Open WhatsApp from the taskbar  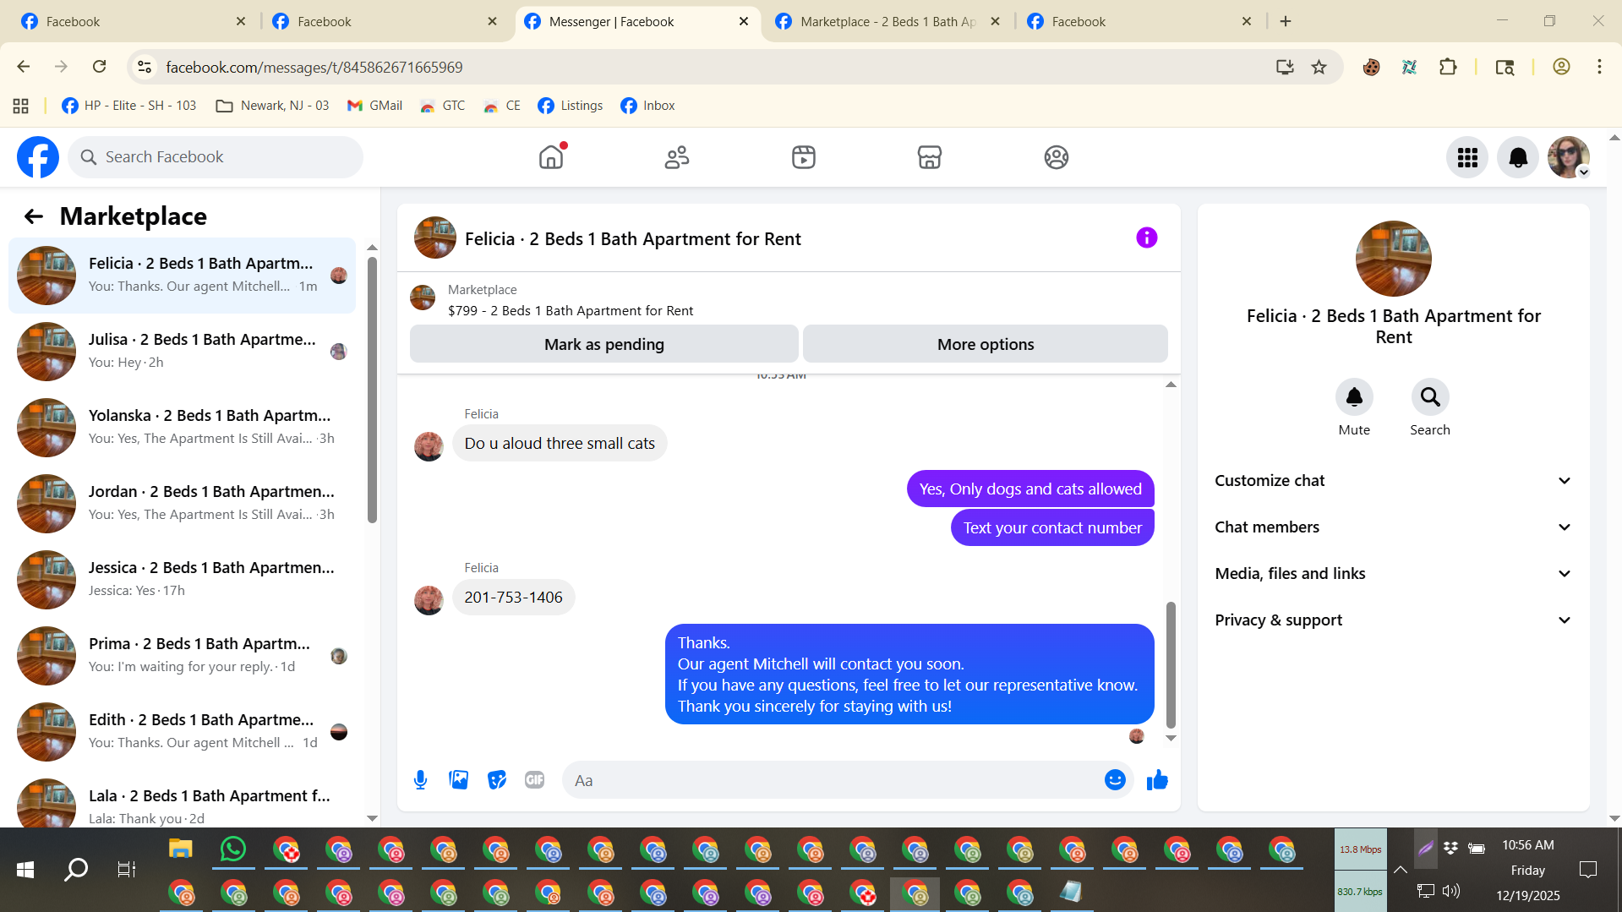coord(232,849)
